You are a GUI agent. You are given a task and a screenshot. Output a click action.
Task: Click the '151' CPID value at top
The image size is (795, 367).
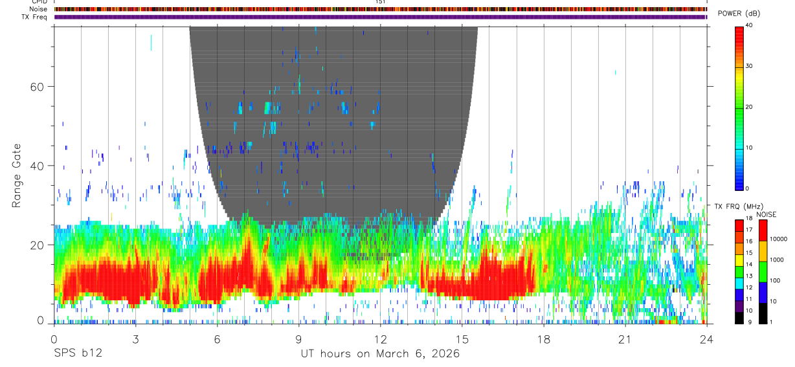point(380,2)
